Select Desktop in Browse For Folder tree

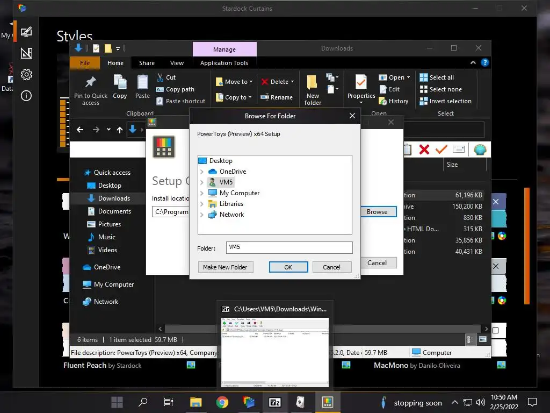(x=216, y=160)
